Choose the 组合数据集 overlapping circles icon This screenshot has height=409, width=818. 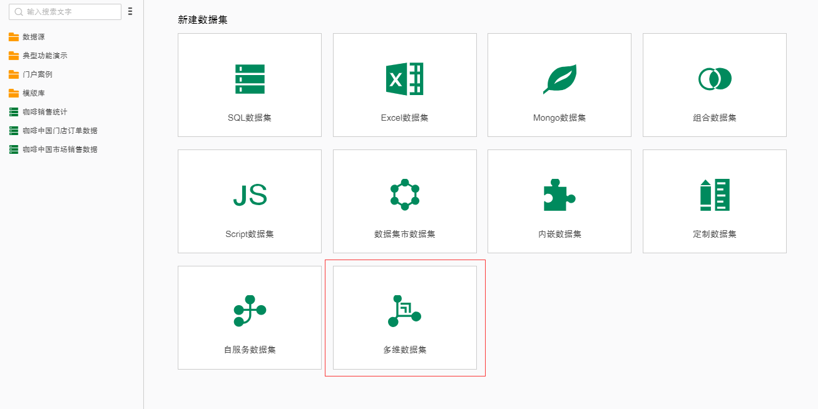tap(715, 79)
